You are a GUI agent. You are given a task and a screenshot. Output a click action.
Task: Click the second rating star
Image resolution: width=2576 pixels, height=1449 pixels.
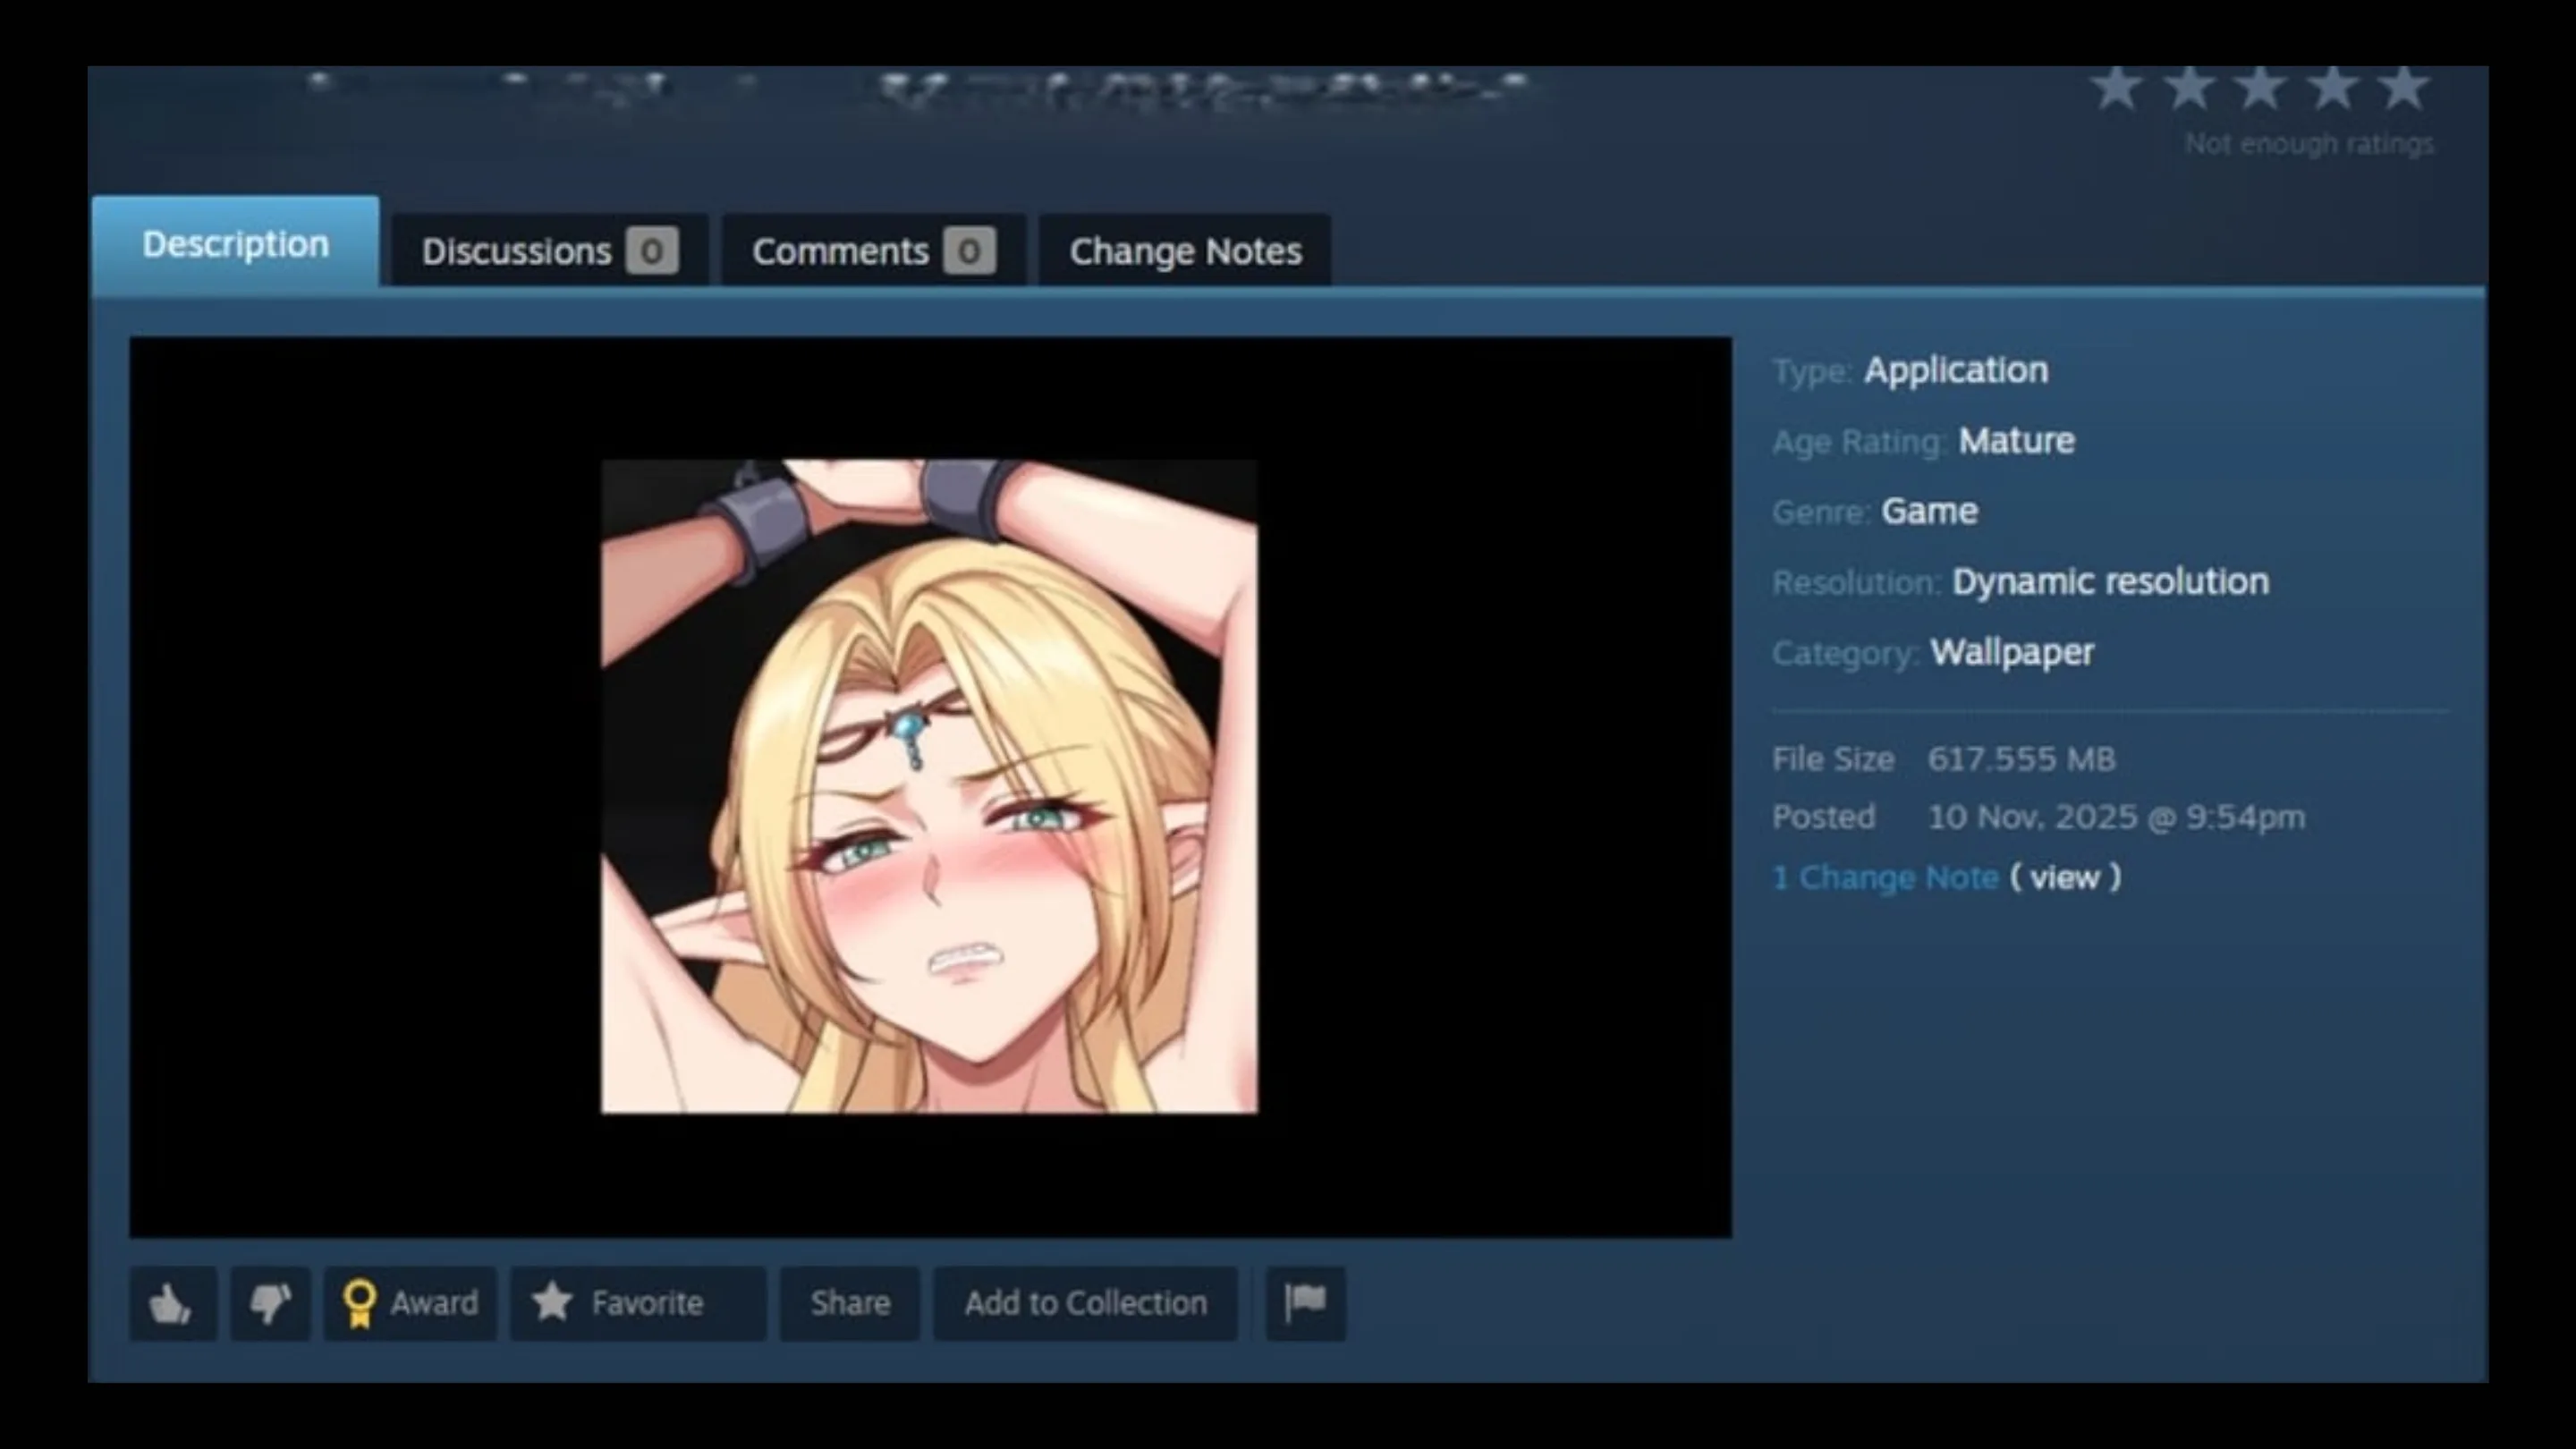coord(2189,89)
